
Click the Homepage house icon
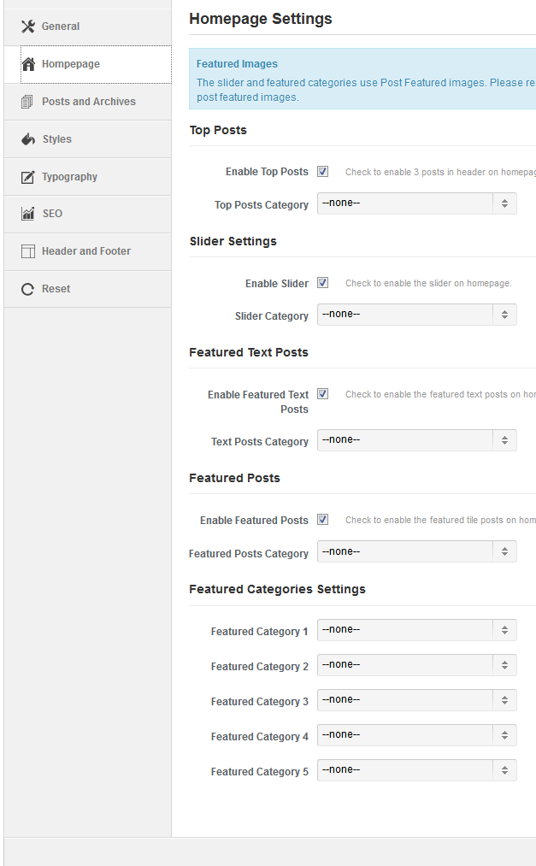coord(28,64)
